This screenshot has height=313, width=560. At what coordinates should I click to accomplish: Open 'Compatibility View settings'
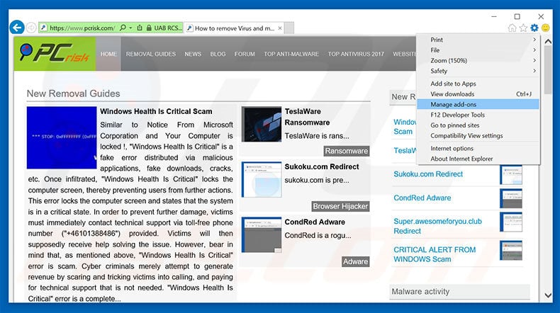point(478,136)
